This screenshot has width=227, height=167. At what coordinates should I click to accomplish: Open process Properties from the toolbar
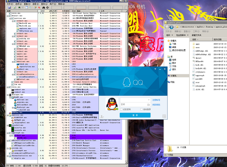click(x=35, y=7)
